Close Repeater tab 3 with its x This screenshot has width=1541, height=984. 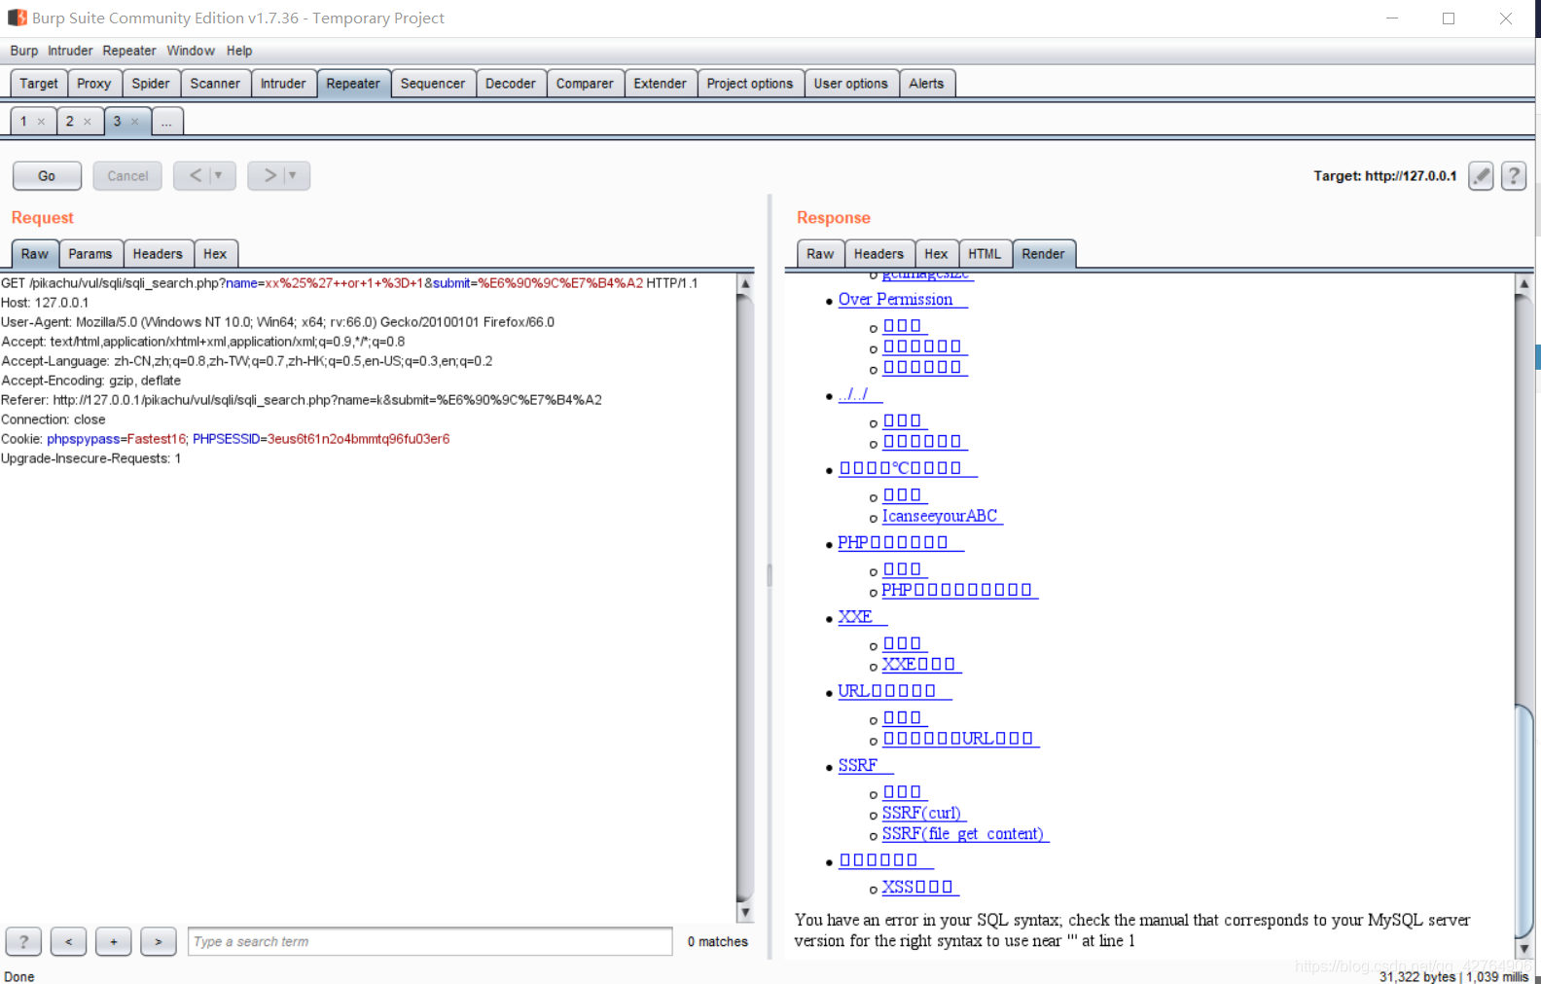[134, 122]
